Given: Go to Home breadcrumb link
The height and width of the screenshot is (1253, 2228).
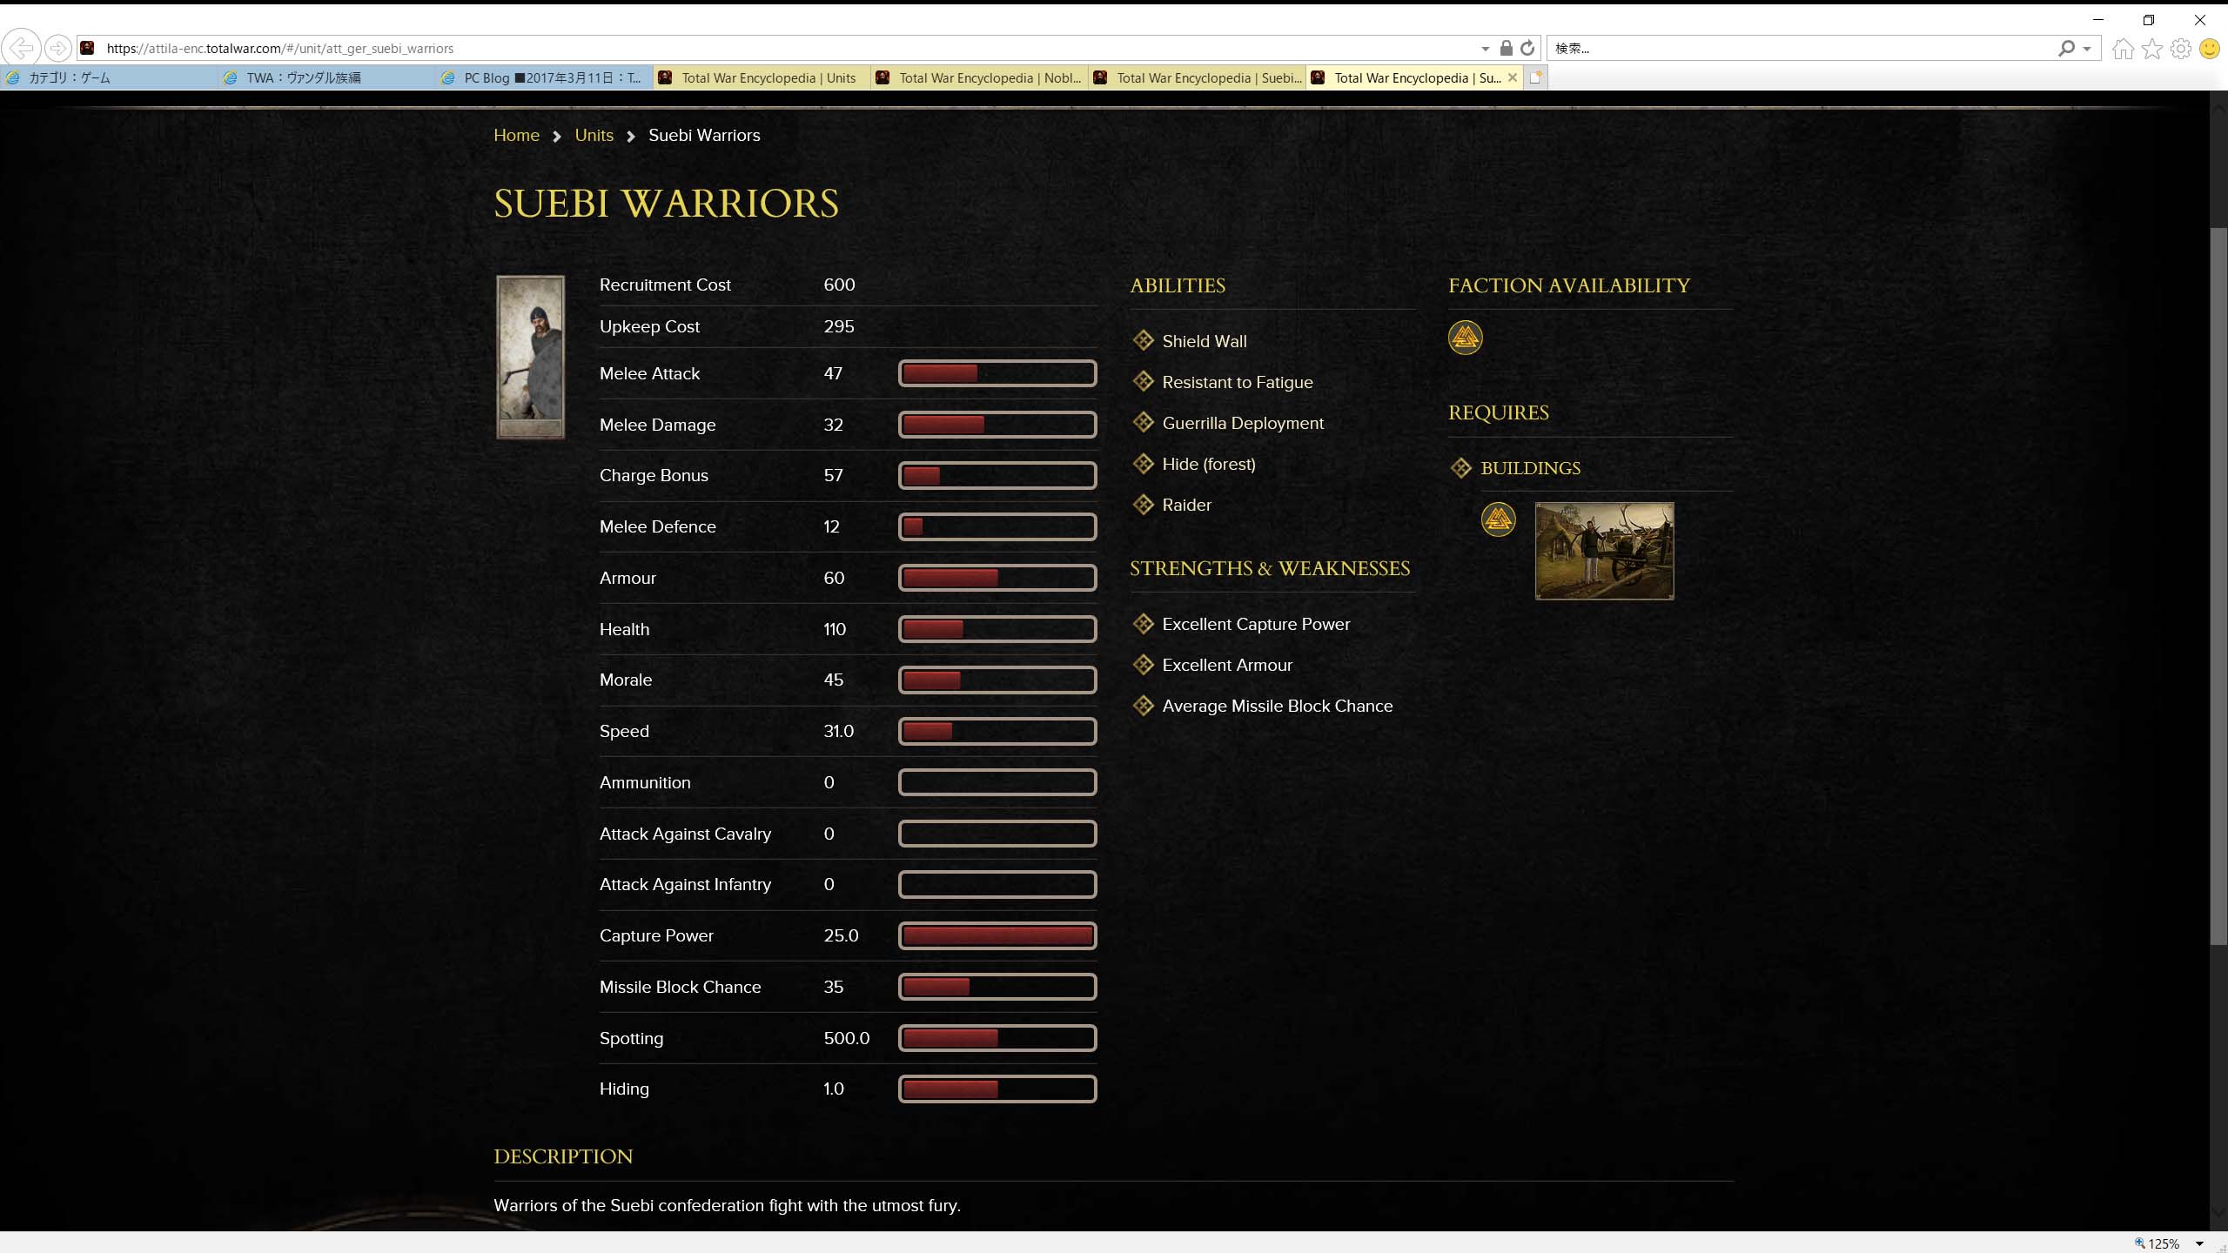Looking at the screenshot, I should tap(516, 135).
